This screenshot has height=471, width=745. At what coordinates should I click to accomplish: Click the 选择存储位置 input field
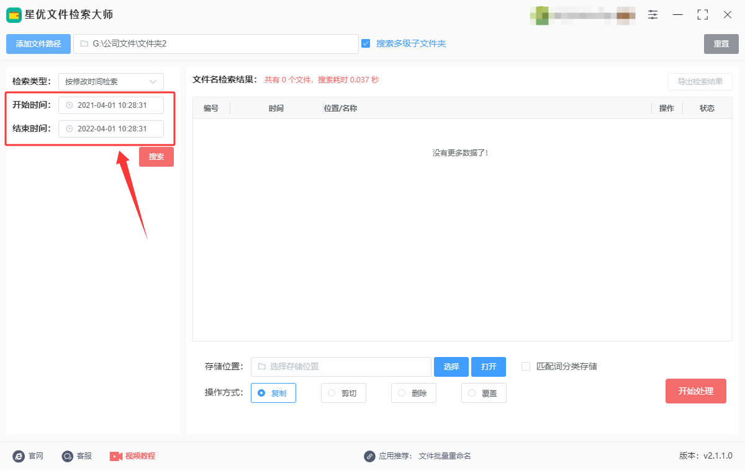(x=341, y=367)
